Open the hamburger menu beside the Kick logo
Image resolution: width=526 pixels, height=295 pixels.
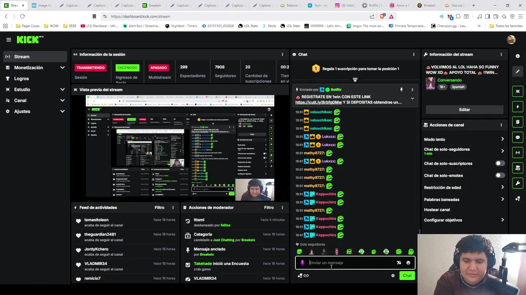pyautogui.click(x=9, y=40)
